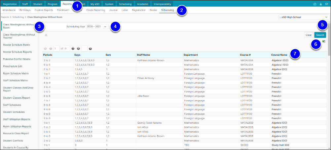The width and height of the screenshot is (331, 150).
Task: Open the Academic main tab
Action: pyautogui.click(x=142, y=4)
